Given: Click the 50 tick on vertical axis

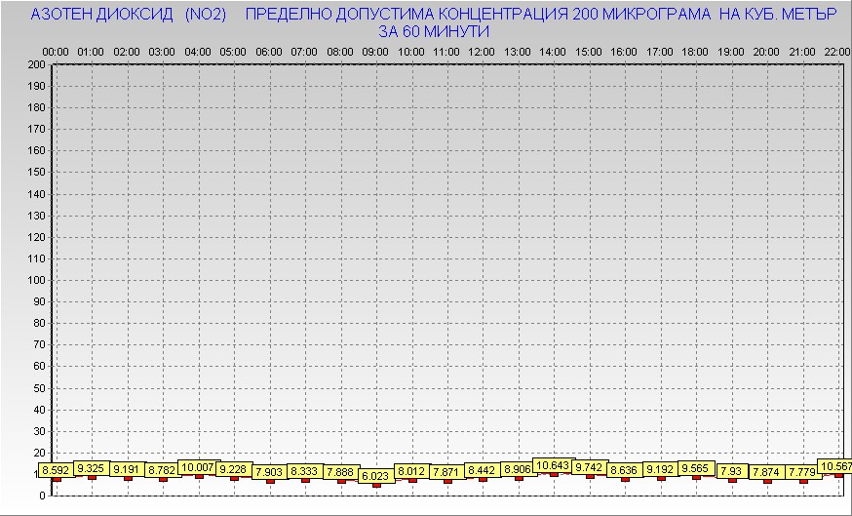Looking at the screenshot, I should 39,387.
